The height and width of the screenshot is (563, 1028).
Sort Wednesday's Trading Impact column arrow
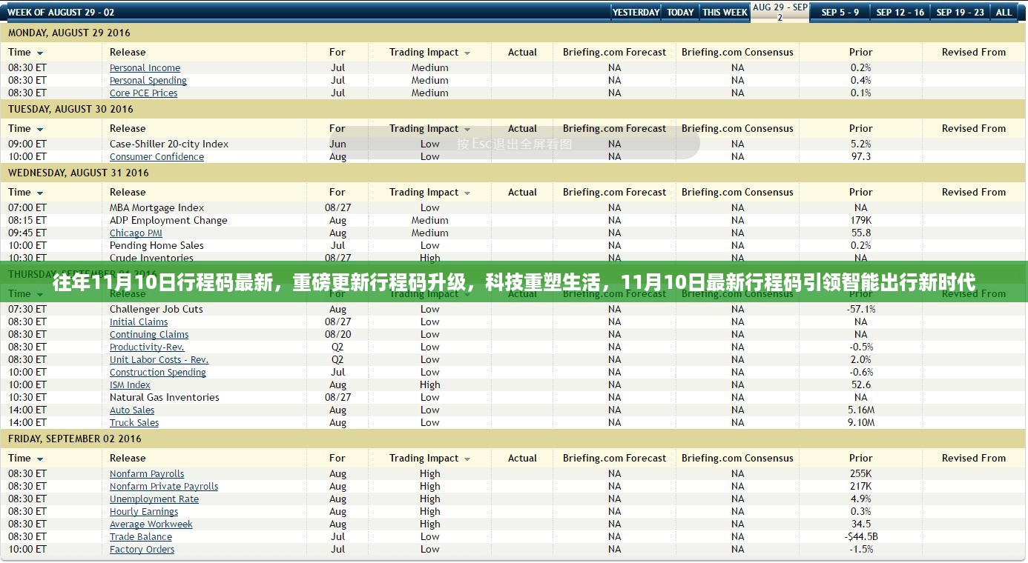pyautogui.click(x=467, y=193)
